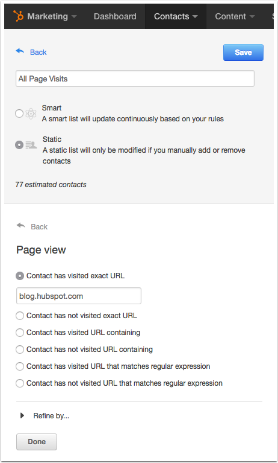Select the Static list radio button
Screen dimensions: 278x463
pyautogui.click(x=19, y=145)
